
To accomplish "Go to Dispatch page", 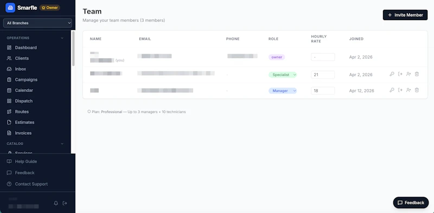I will (24, 101).
